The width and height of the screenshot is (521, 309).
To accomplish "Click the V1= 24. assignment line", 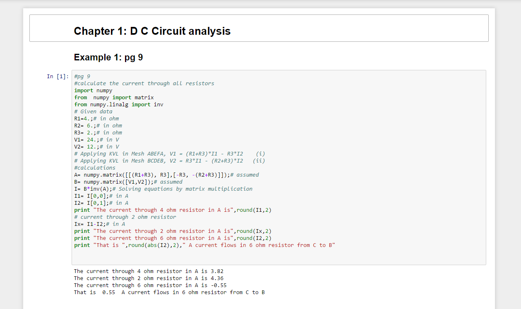I will coord(96,139).
